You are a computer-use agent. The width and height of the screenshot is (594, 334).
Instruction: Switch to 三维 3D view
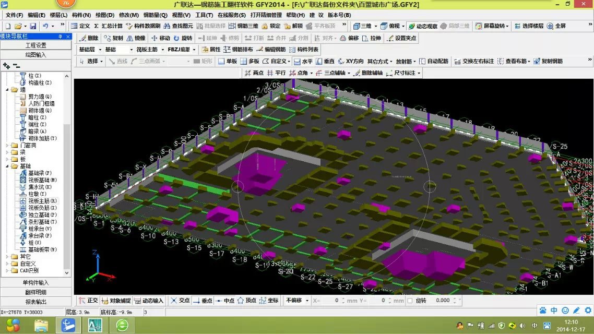(x=362, y=26)
